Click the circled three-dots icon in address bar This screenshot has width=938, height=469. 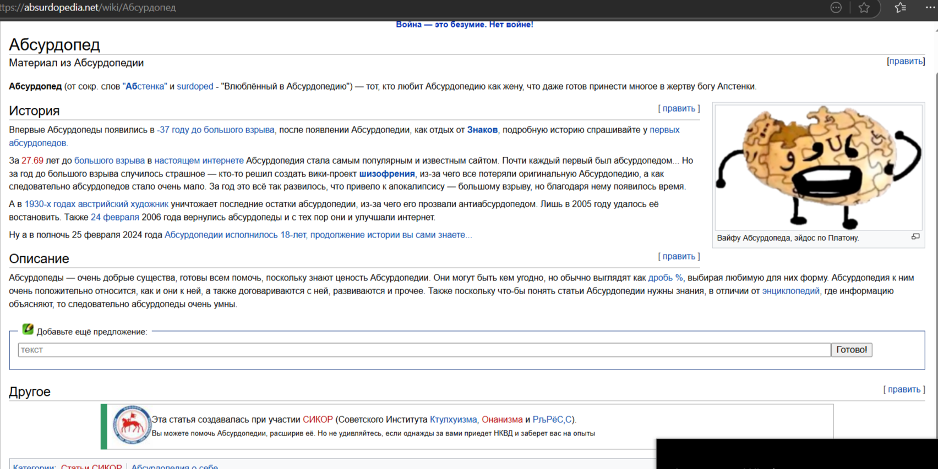836,8
